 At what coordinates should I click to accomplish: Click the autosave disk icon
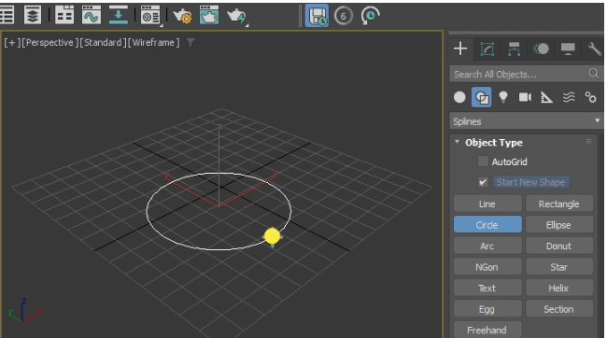(x=318, y=16)
